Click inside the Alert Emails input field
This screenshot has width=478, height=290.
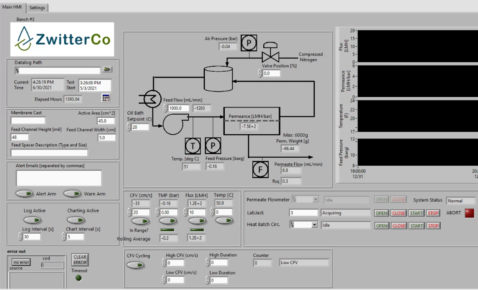pyautogui.click(x=58, y=178)
